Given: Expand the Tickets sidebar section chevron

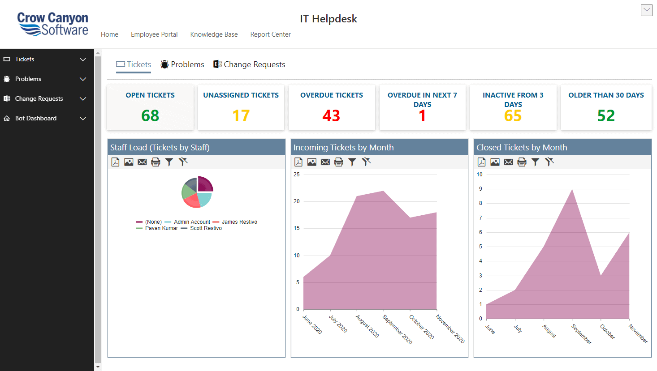Looking at the screenshot, I should [83, 59].
